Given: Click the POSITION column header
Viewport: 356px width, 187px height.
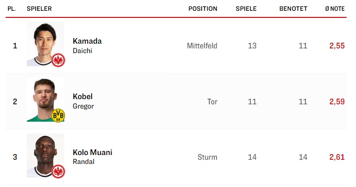Looking at the screenshot, I should coord(203,8).
